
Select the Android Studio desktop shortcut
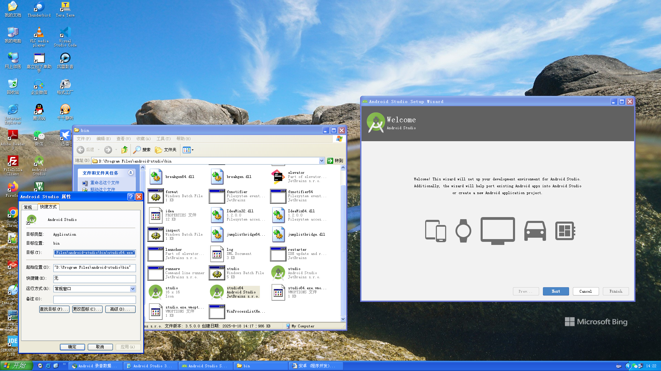[39, 166]
